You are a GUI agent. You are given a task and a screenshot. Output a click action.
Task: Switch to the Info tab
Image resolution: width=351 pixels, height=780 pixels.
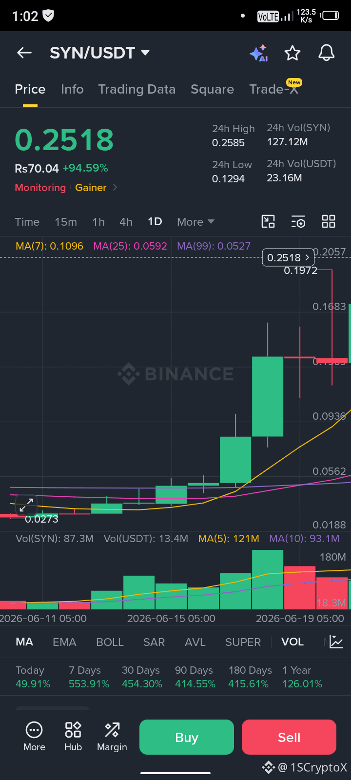coord(72,89)
